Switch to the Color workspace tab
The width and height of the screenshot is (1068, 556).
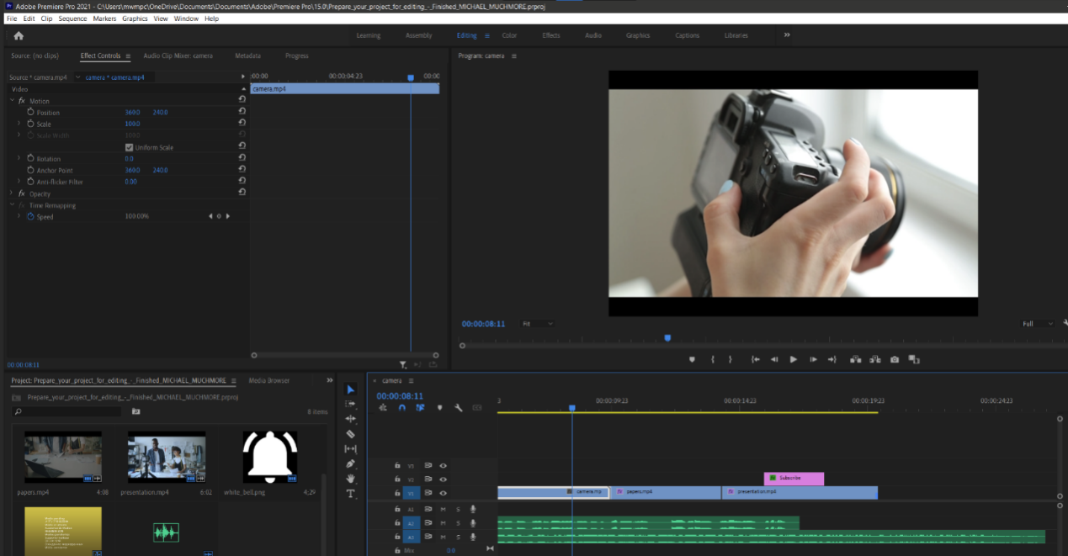509,35
